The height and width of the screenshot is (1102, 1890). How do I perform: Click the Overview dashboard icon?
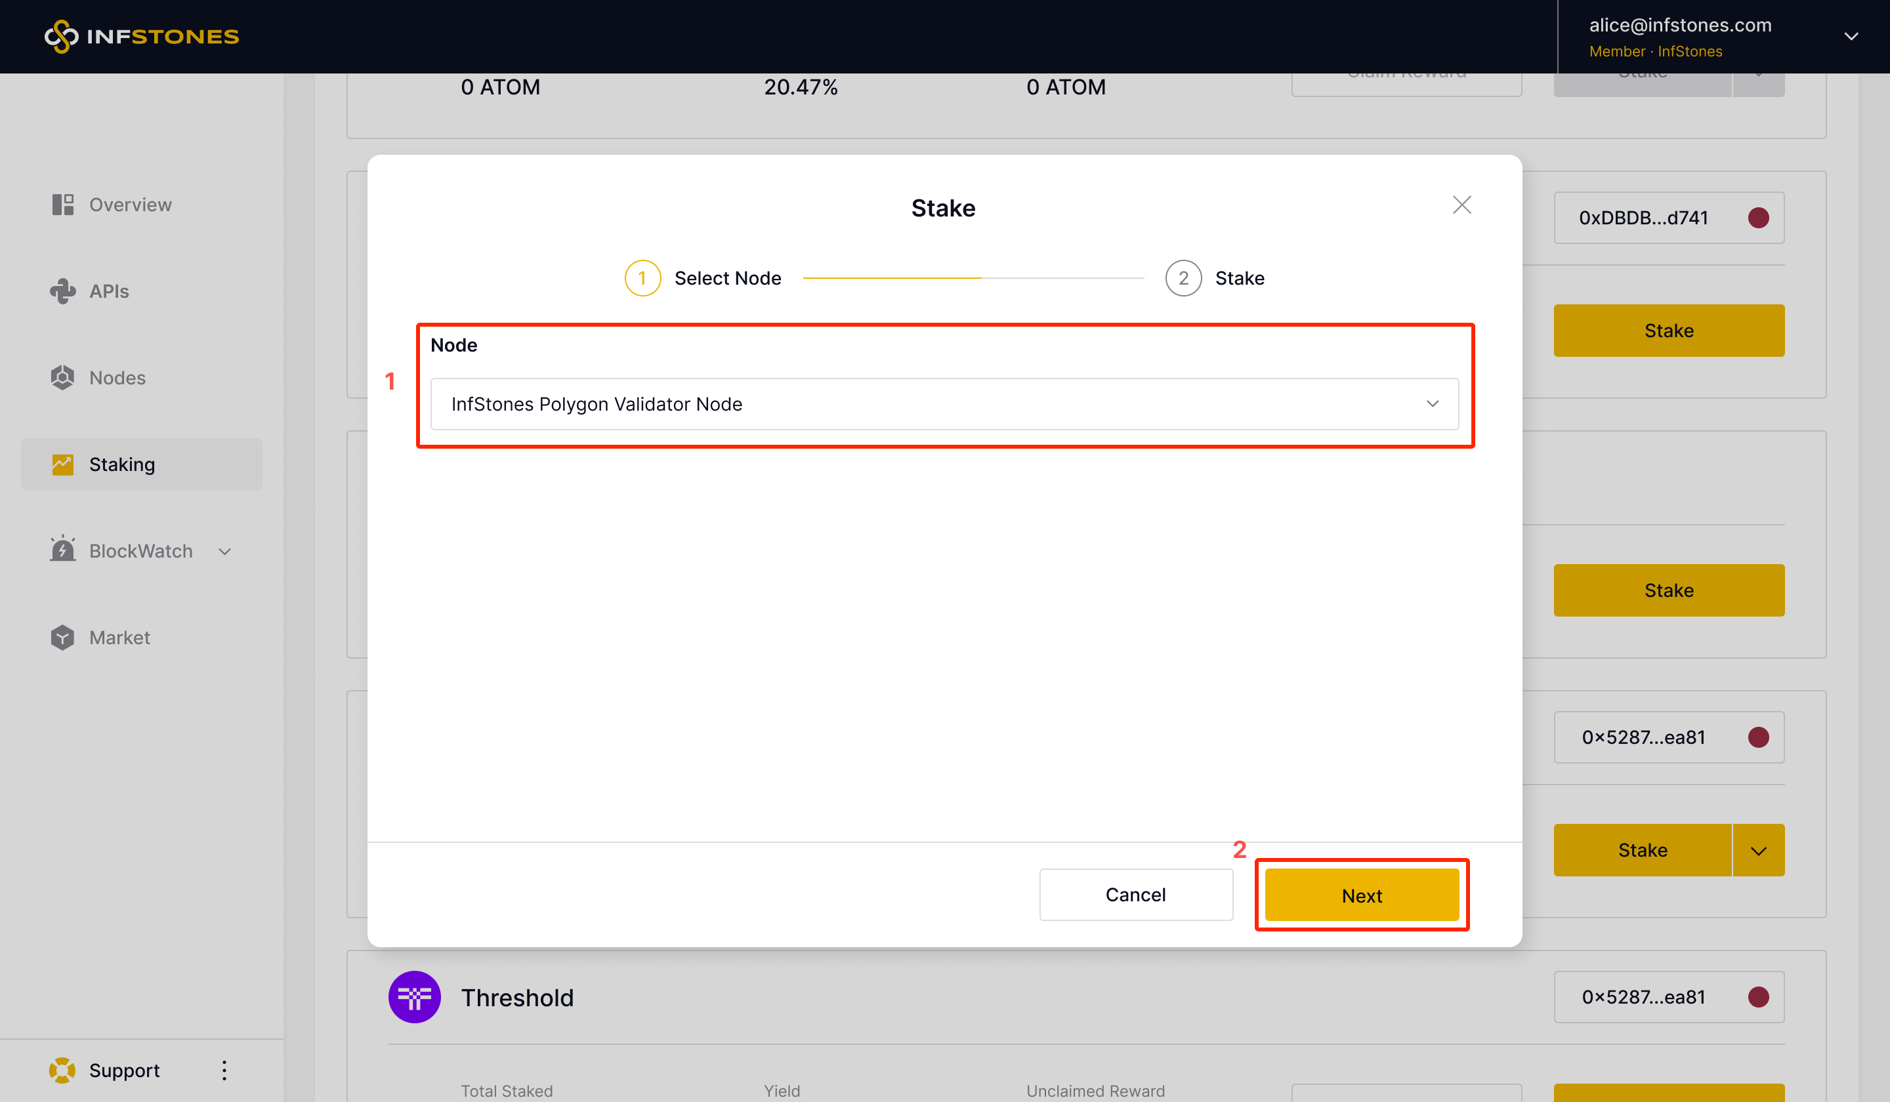point(63,205)
